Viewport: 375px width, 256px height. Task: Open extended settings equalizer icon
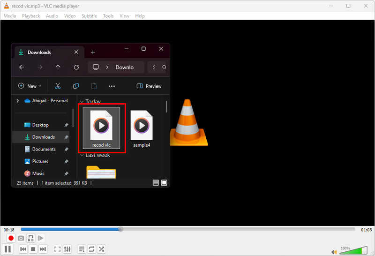click(x=67, y=249)
